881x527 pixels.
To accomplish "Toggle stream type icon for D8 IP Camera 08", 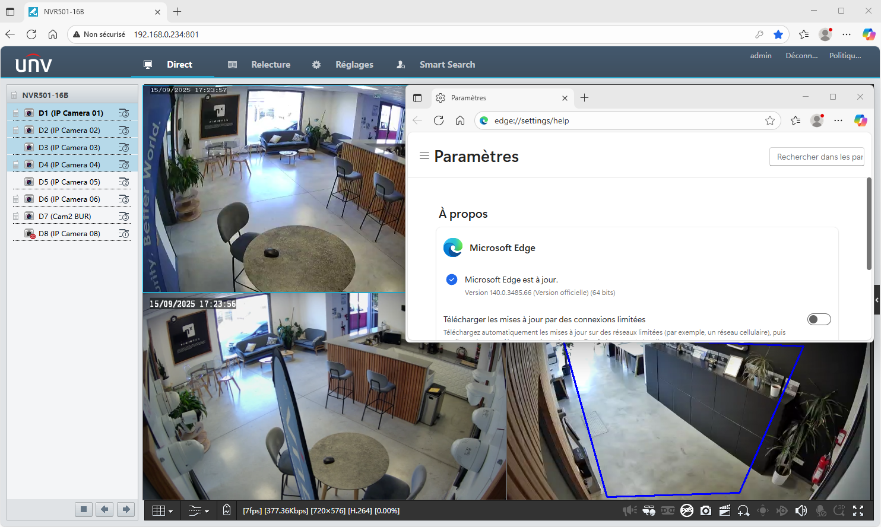I will (x=124, y=233).
